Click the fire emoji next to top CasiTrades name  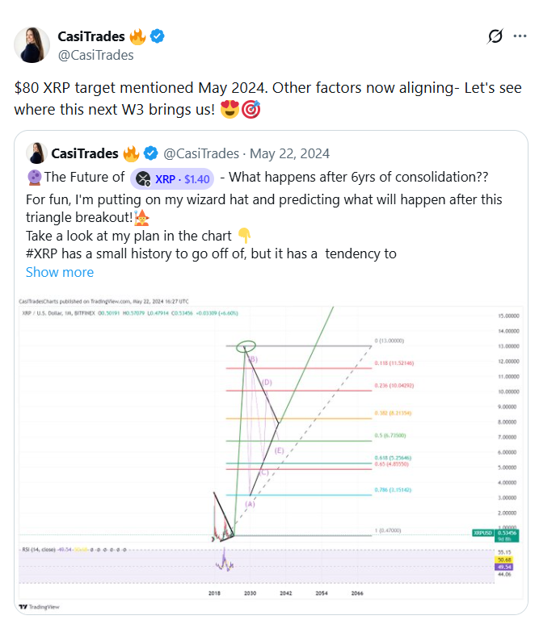point(137,36)
